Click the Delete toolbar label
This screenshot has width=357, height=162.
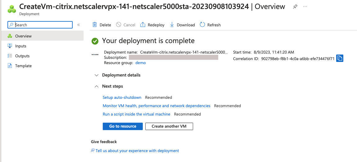pos(106,25)
